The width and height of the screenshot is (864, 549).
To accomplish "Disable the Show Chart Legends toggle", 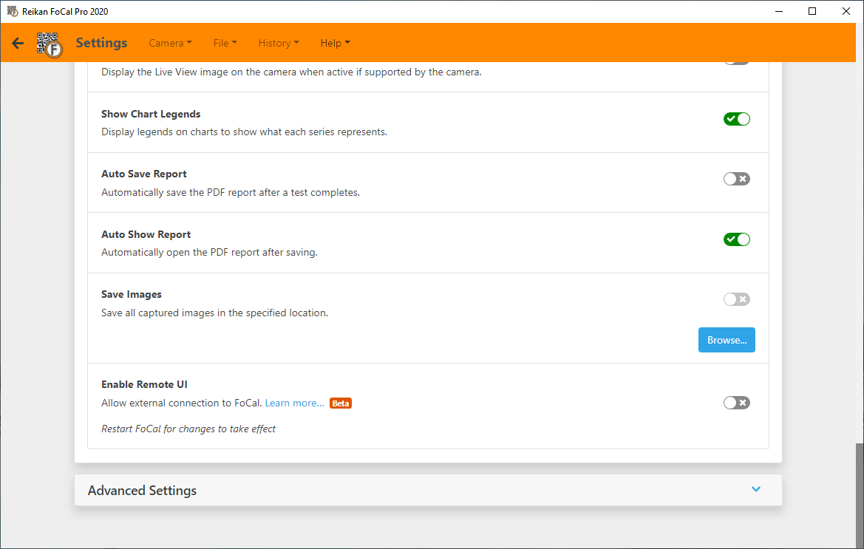I will coord(737,119).
